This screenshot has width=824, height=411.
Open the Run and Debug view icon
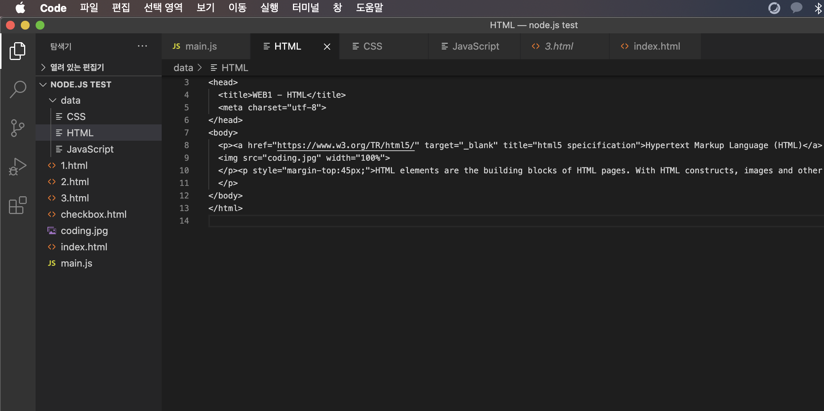(x=17, y=167)
